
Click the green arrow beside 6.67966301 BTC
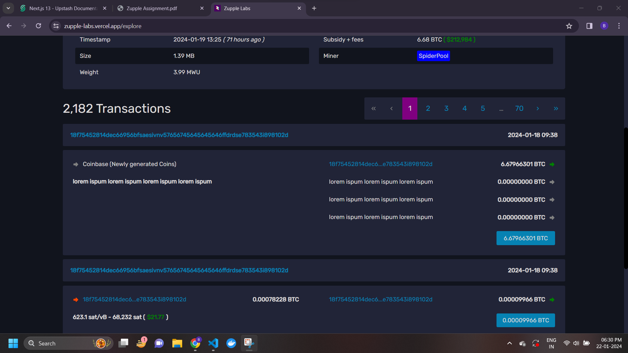552,164
